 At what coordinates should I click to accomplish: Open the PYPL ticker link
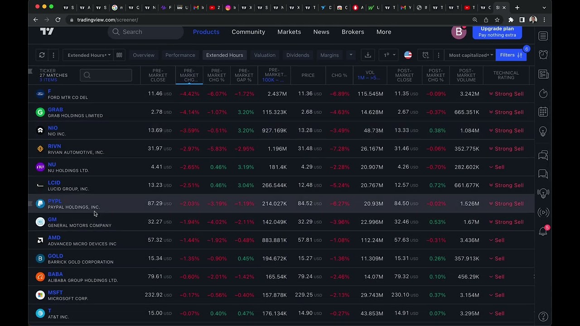click(x=54, y=201)
